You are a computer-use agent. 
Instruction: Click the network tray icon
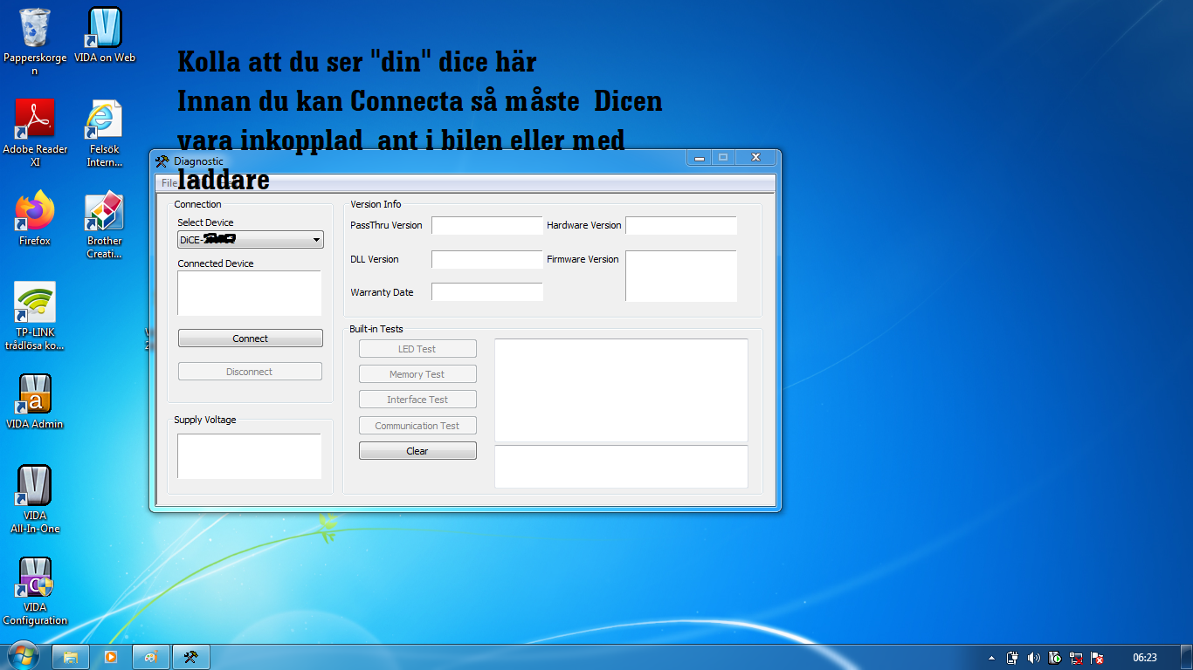coord(1076,658)
